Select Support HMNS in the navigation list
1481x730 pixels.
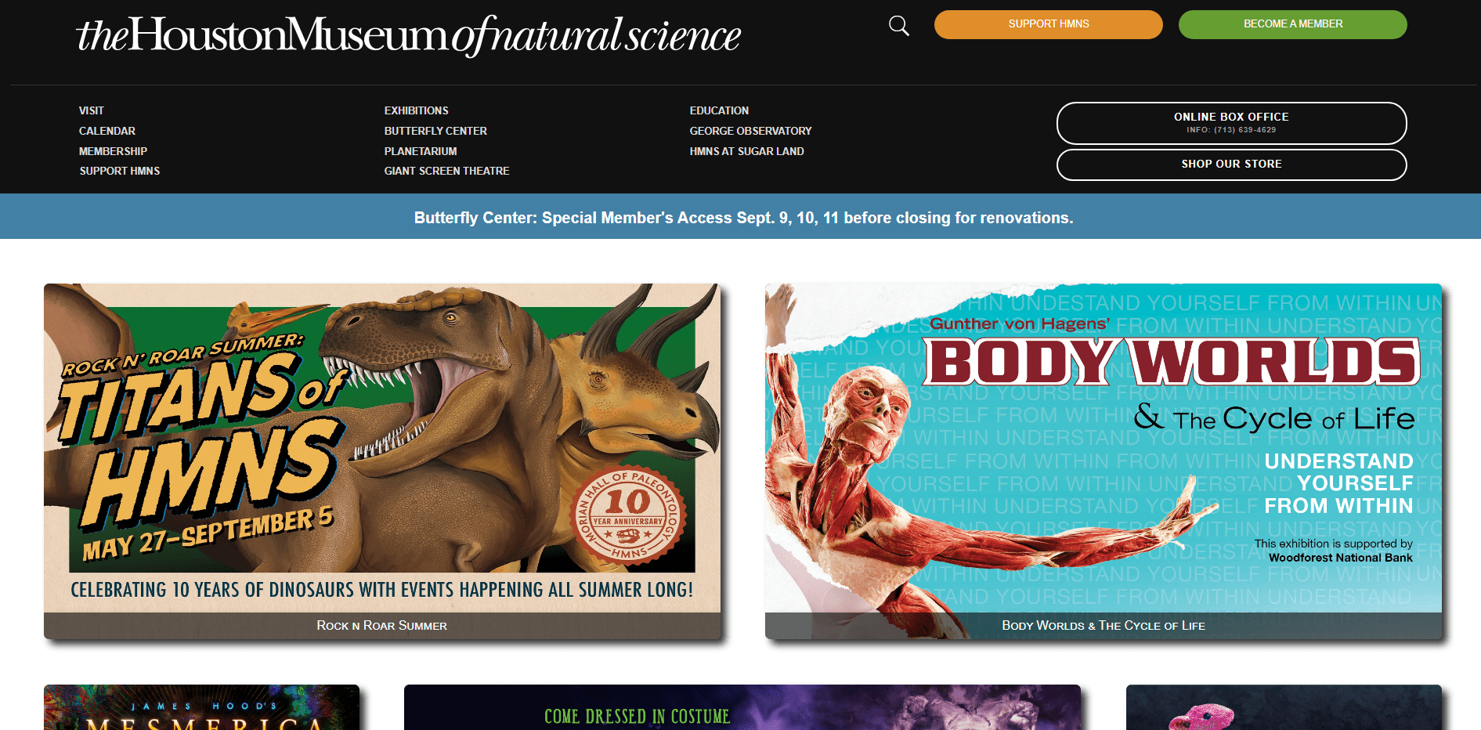coord(120,171)
